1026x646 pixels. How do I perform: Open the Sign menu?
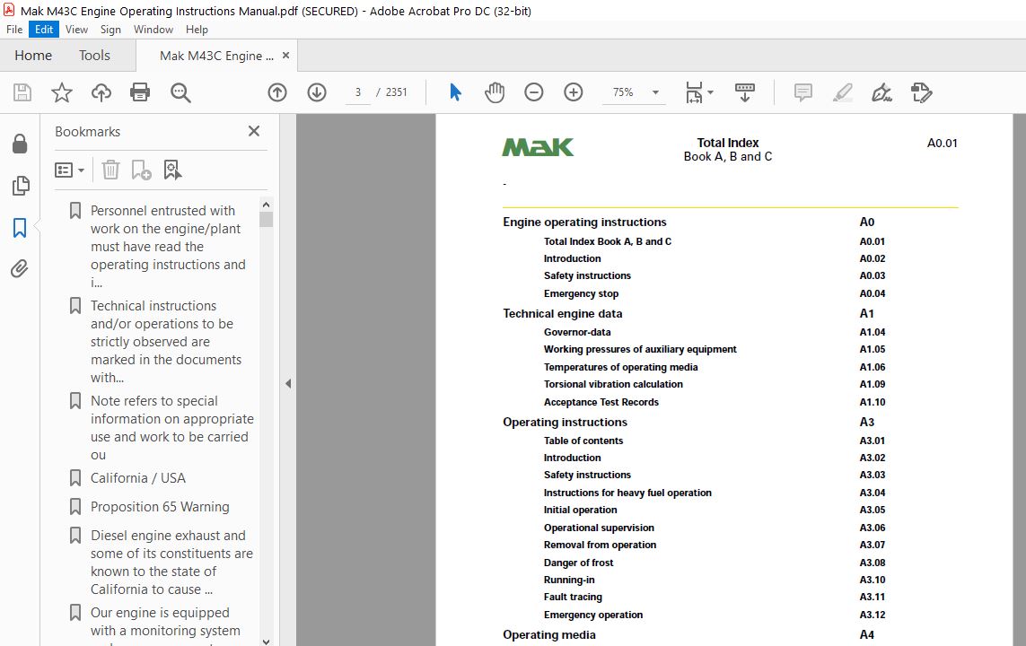(110, 30)
